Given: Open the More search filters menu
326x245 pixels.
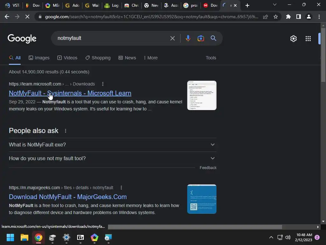Looking at the screenshot, I should [151, 58].
